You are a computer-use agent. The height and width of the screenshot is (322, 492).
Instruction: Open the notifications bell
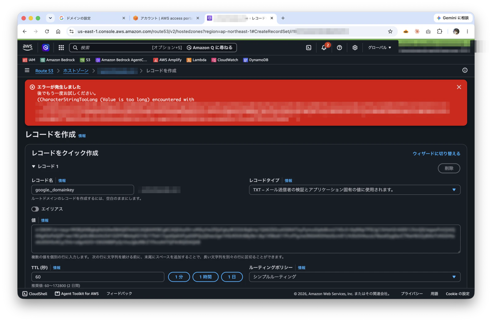[x=324, y=47]
